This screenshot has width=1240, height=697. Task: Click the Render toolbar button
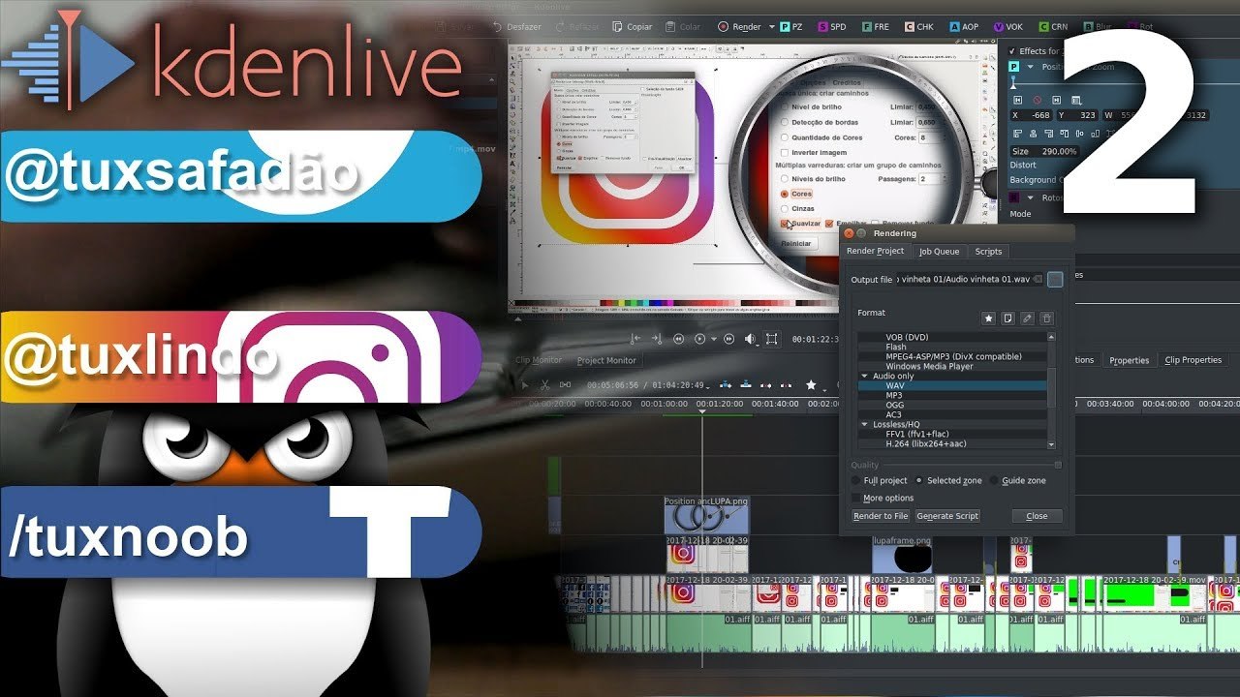tap(738, 27)
